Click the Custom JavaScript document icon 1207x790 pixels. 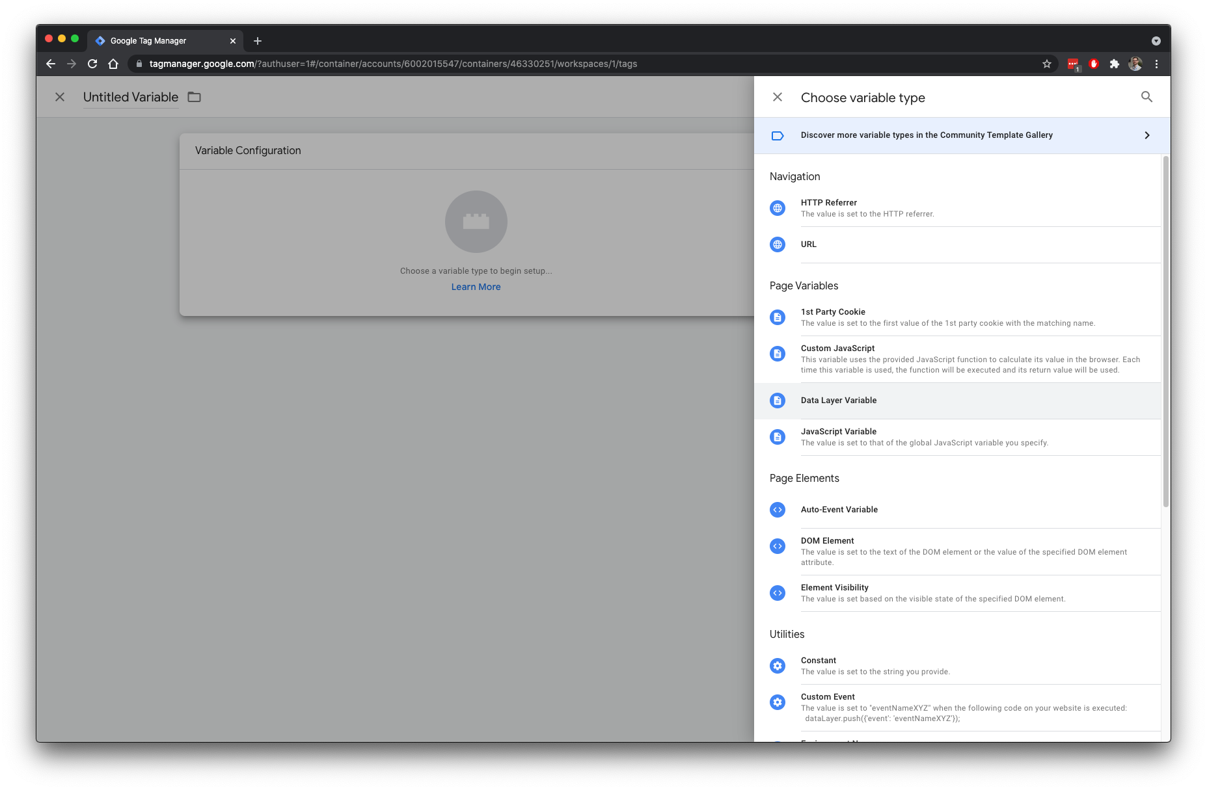click(778, 354)
